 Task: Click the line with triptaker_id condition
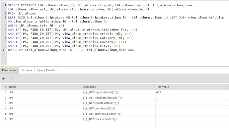click(73, 30)
